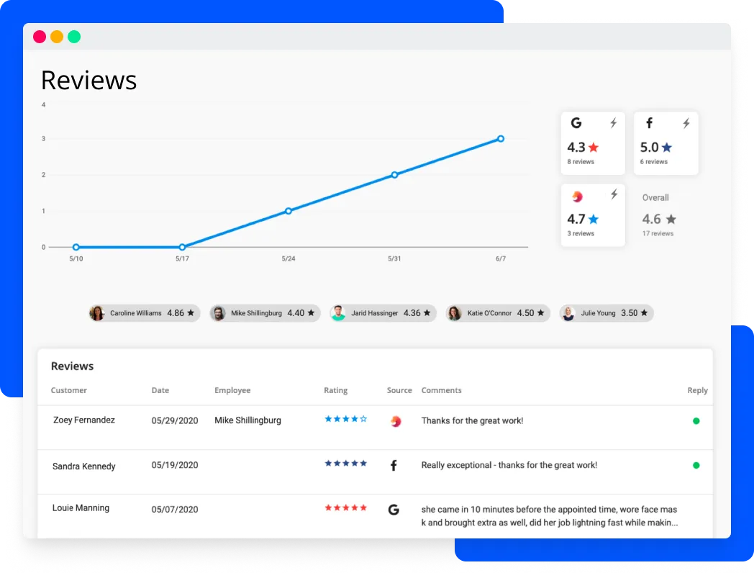This screenshot has width=754, height=573.
Task: Click lightning bolt icon on Google card
Action: (613, 123)
